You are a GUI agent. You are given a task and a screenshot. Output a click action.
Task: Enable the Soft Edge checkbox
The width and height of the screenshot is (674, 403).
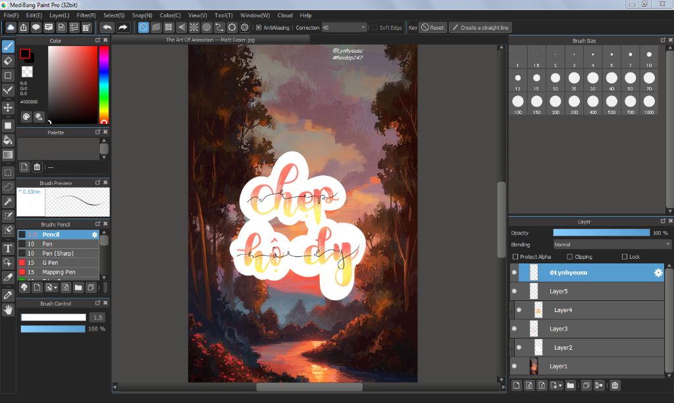[x=374, y=28]
